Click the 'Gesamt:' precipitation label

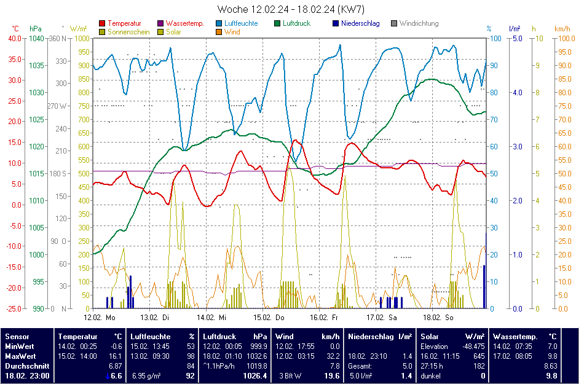360,366
